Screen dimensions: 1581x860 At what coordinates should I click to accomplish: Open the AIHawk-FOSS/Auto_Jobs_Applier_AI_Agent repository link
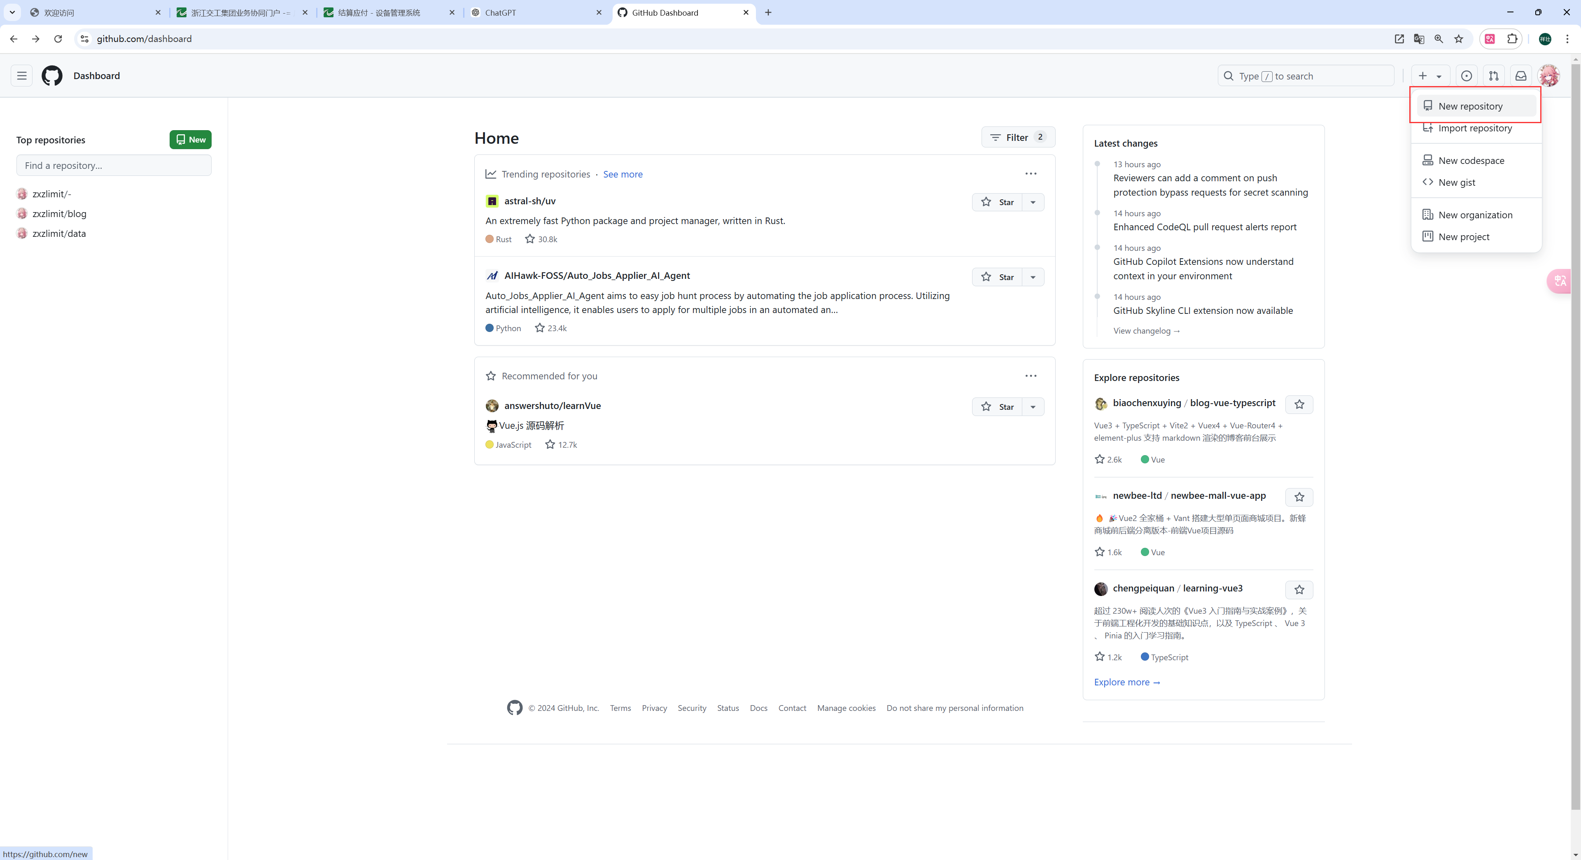tap(597, 276)
